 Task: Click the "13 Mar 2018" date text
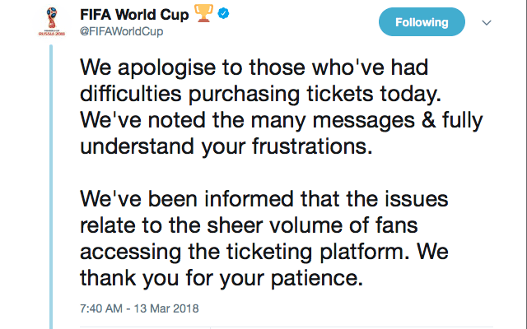(166, 308)
